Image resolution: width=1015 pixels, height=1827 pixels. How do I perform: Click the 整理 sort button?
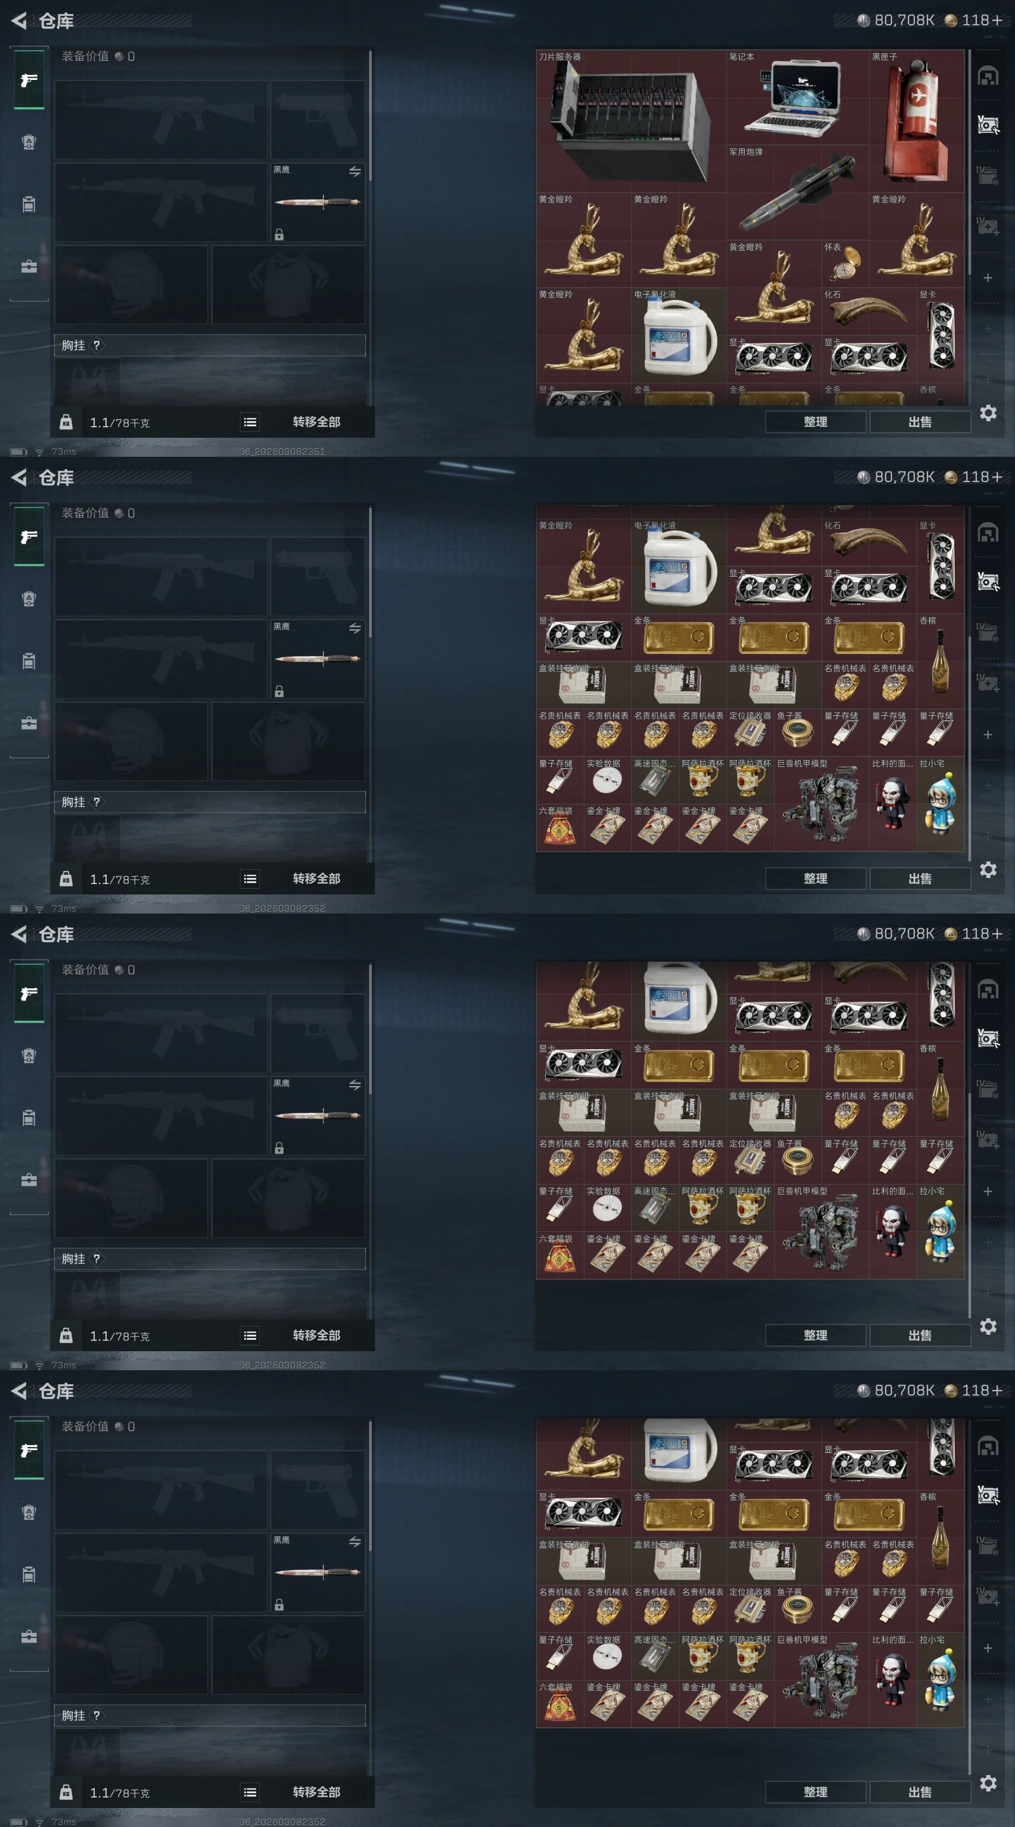pyautogui.click(x=815, y=422)
